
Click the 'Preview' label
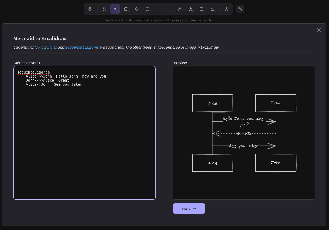[x=180, y=63]
